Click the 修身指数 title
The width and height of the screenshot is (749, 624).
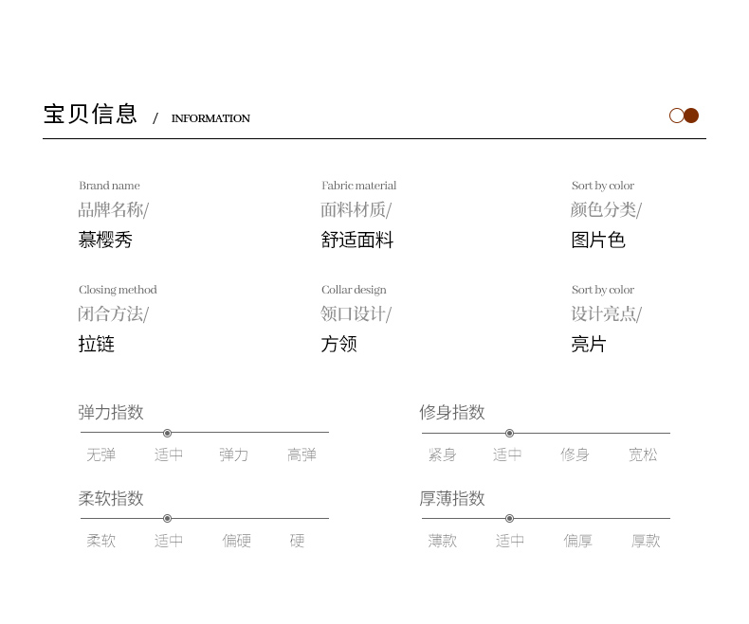tap(452, 412)
